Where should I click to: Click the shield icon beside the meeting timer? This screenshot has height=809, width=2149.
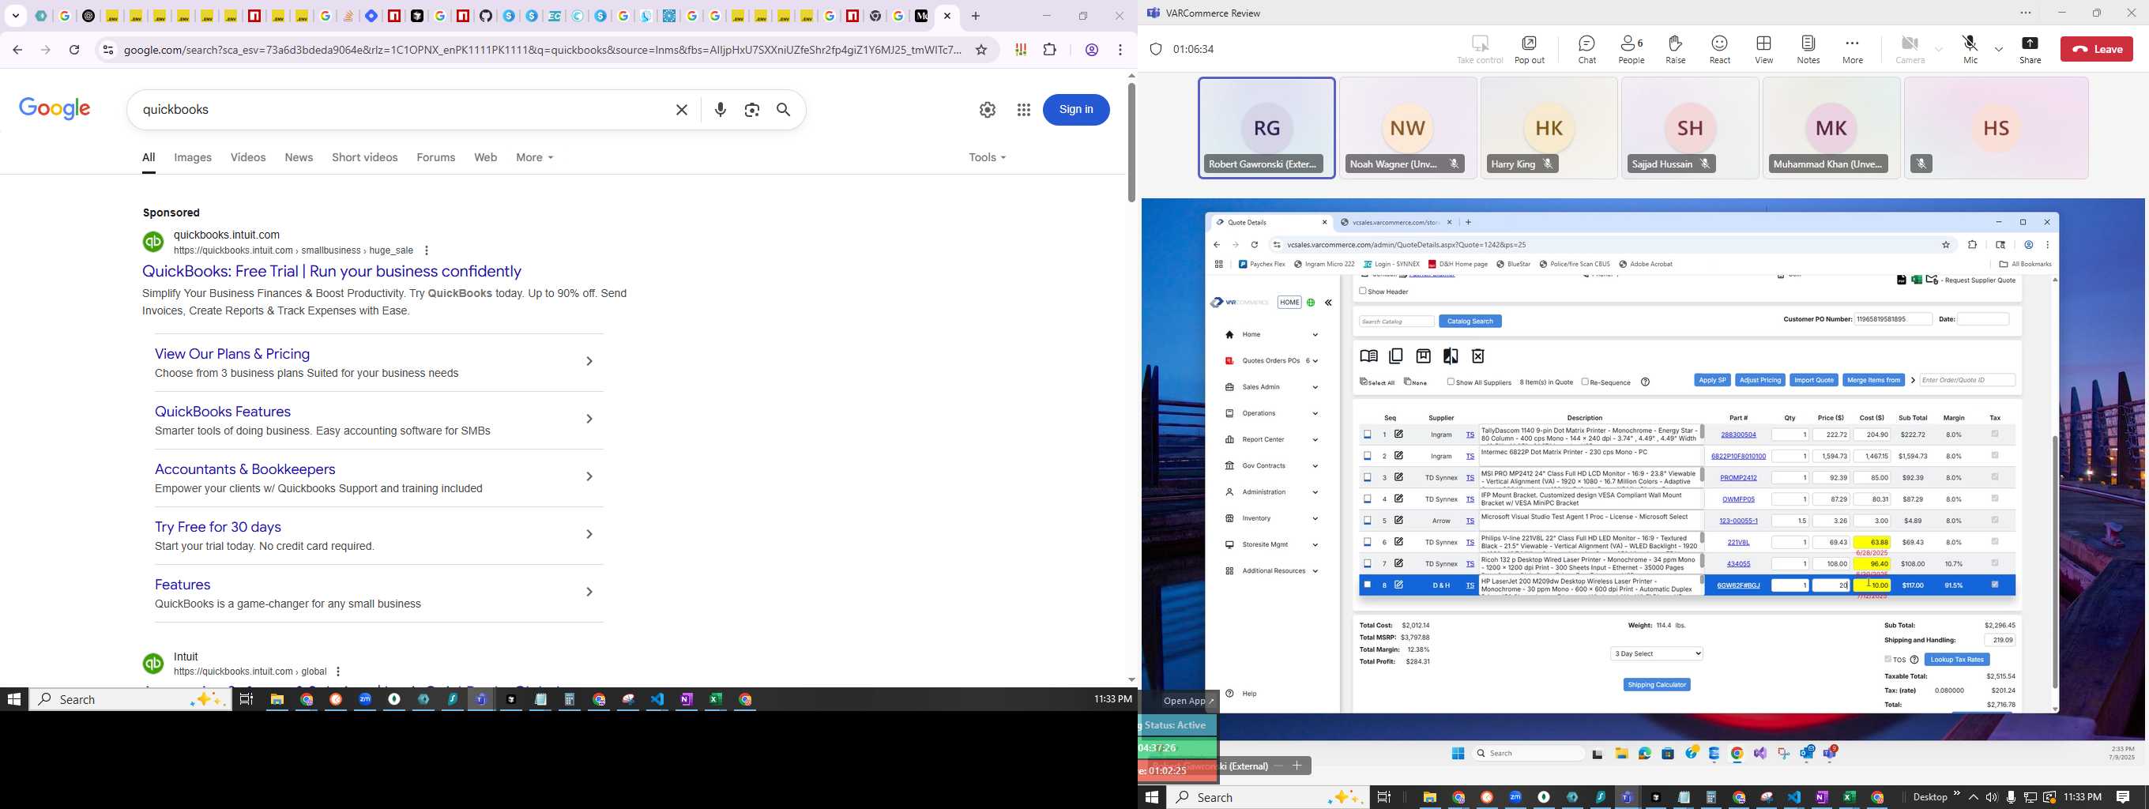1155,49
